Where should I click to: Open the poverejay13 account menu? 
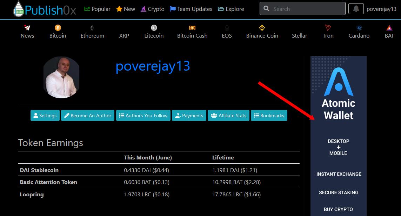[x=381, y=9]
